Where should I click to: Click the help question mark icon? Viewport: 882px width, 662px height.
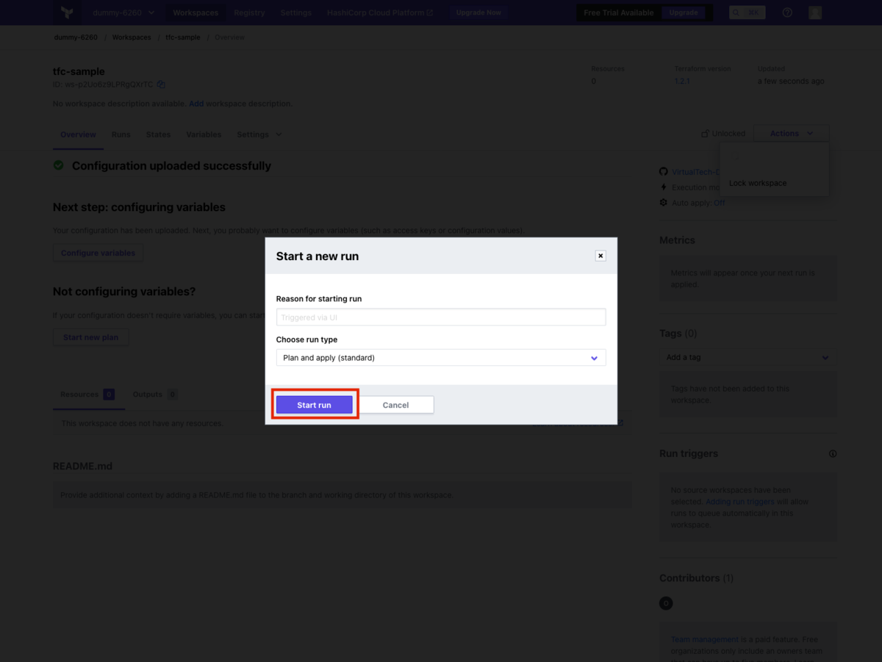point(787,12)
